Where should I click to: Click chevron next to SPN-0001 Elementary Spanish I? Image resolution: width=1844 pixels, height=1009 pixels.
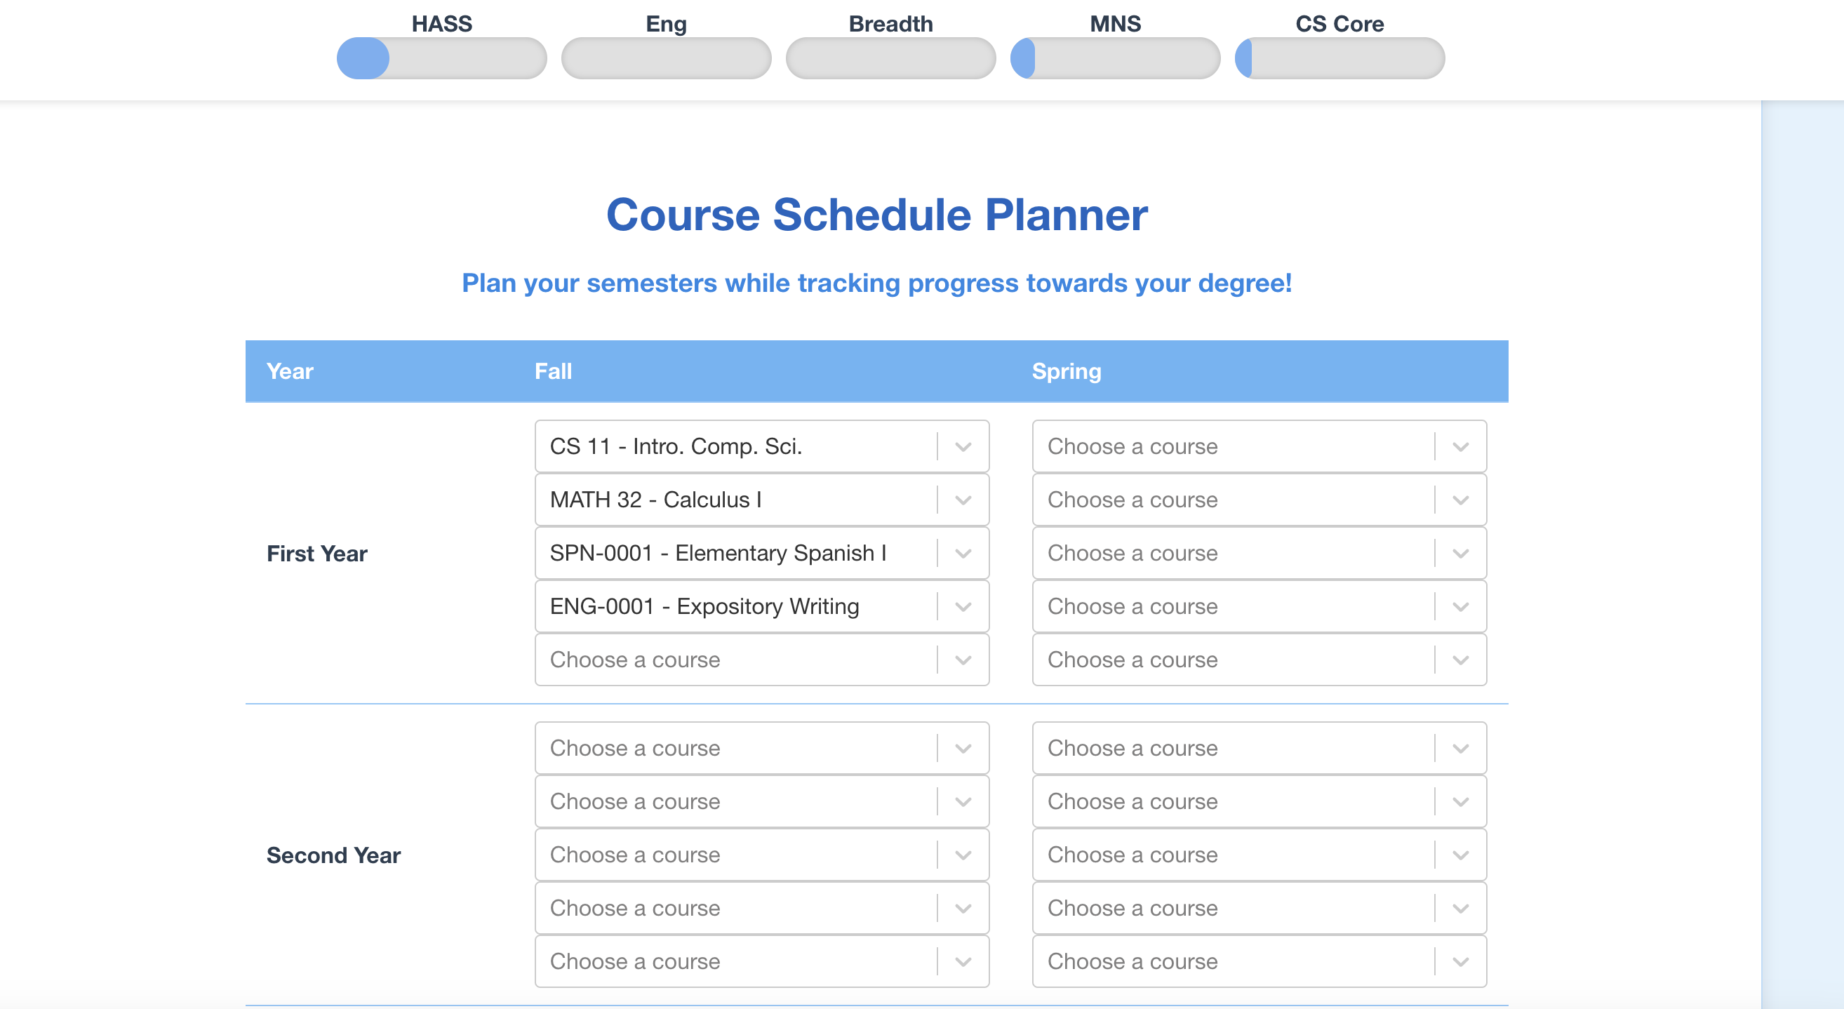pyautogui.click(x=963, y=553)
